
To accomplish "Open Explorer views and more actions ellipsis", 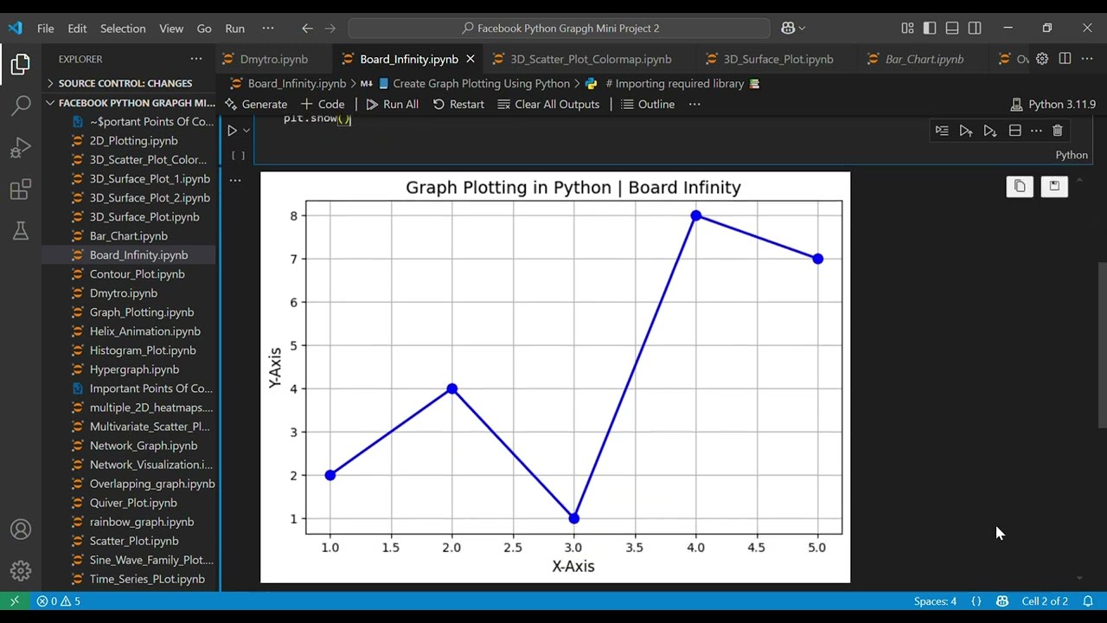I will (x=196, y=59).
